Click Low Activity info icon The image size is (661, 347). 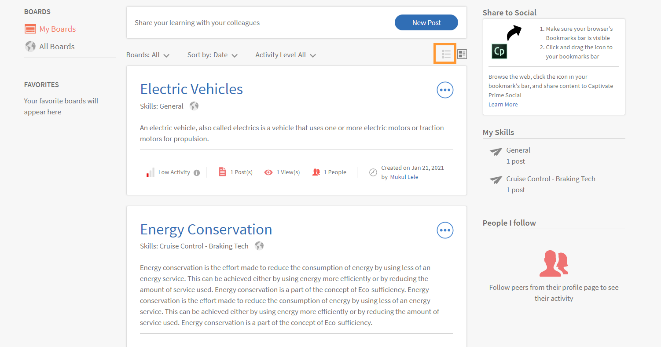point(197,173)
